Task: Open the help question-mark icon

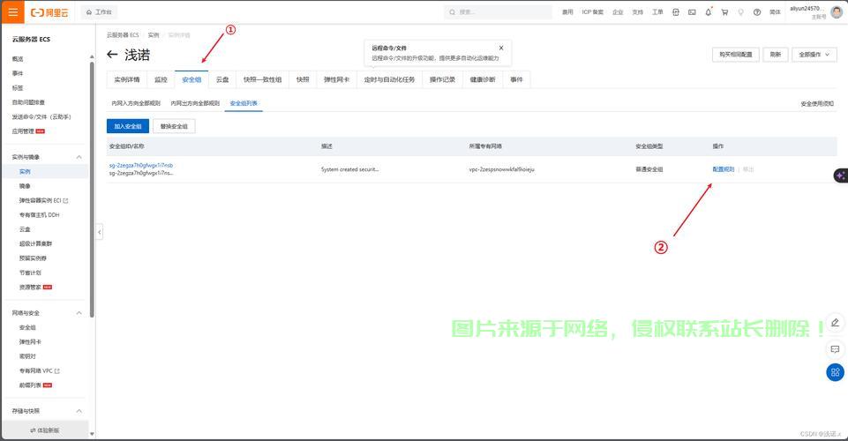Action: pyautogui.click(x=757, y=11)
